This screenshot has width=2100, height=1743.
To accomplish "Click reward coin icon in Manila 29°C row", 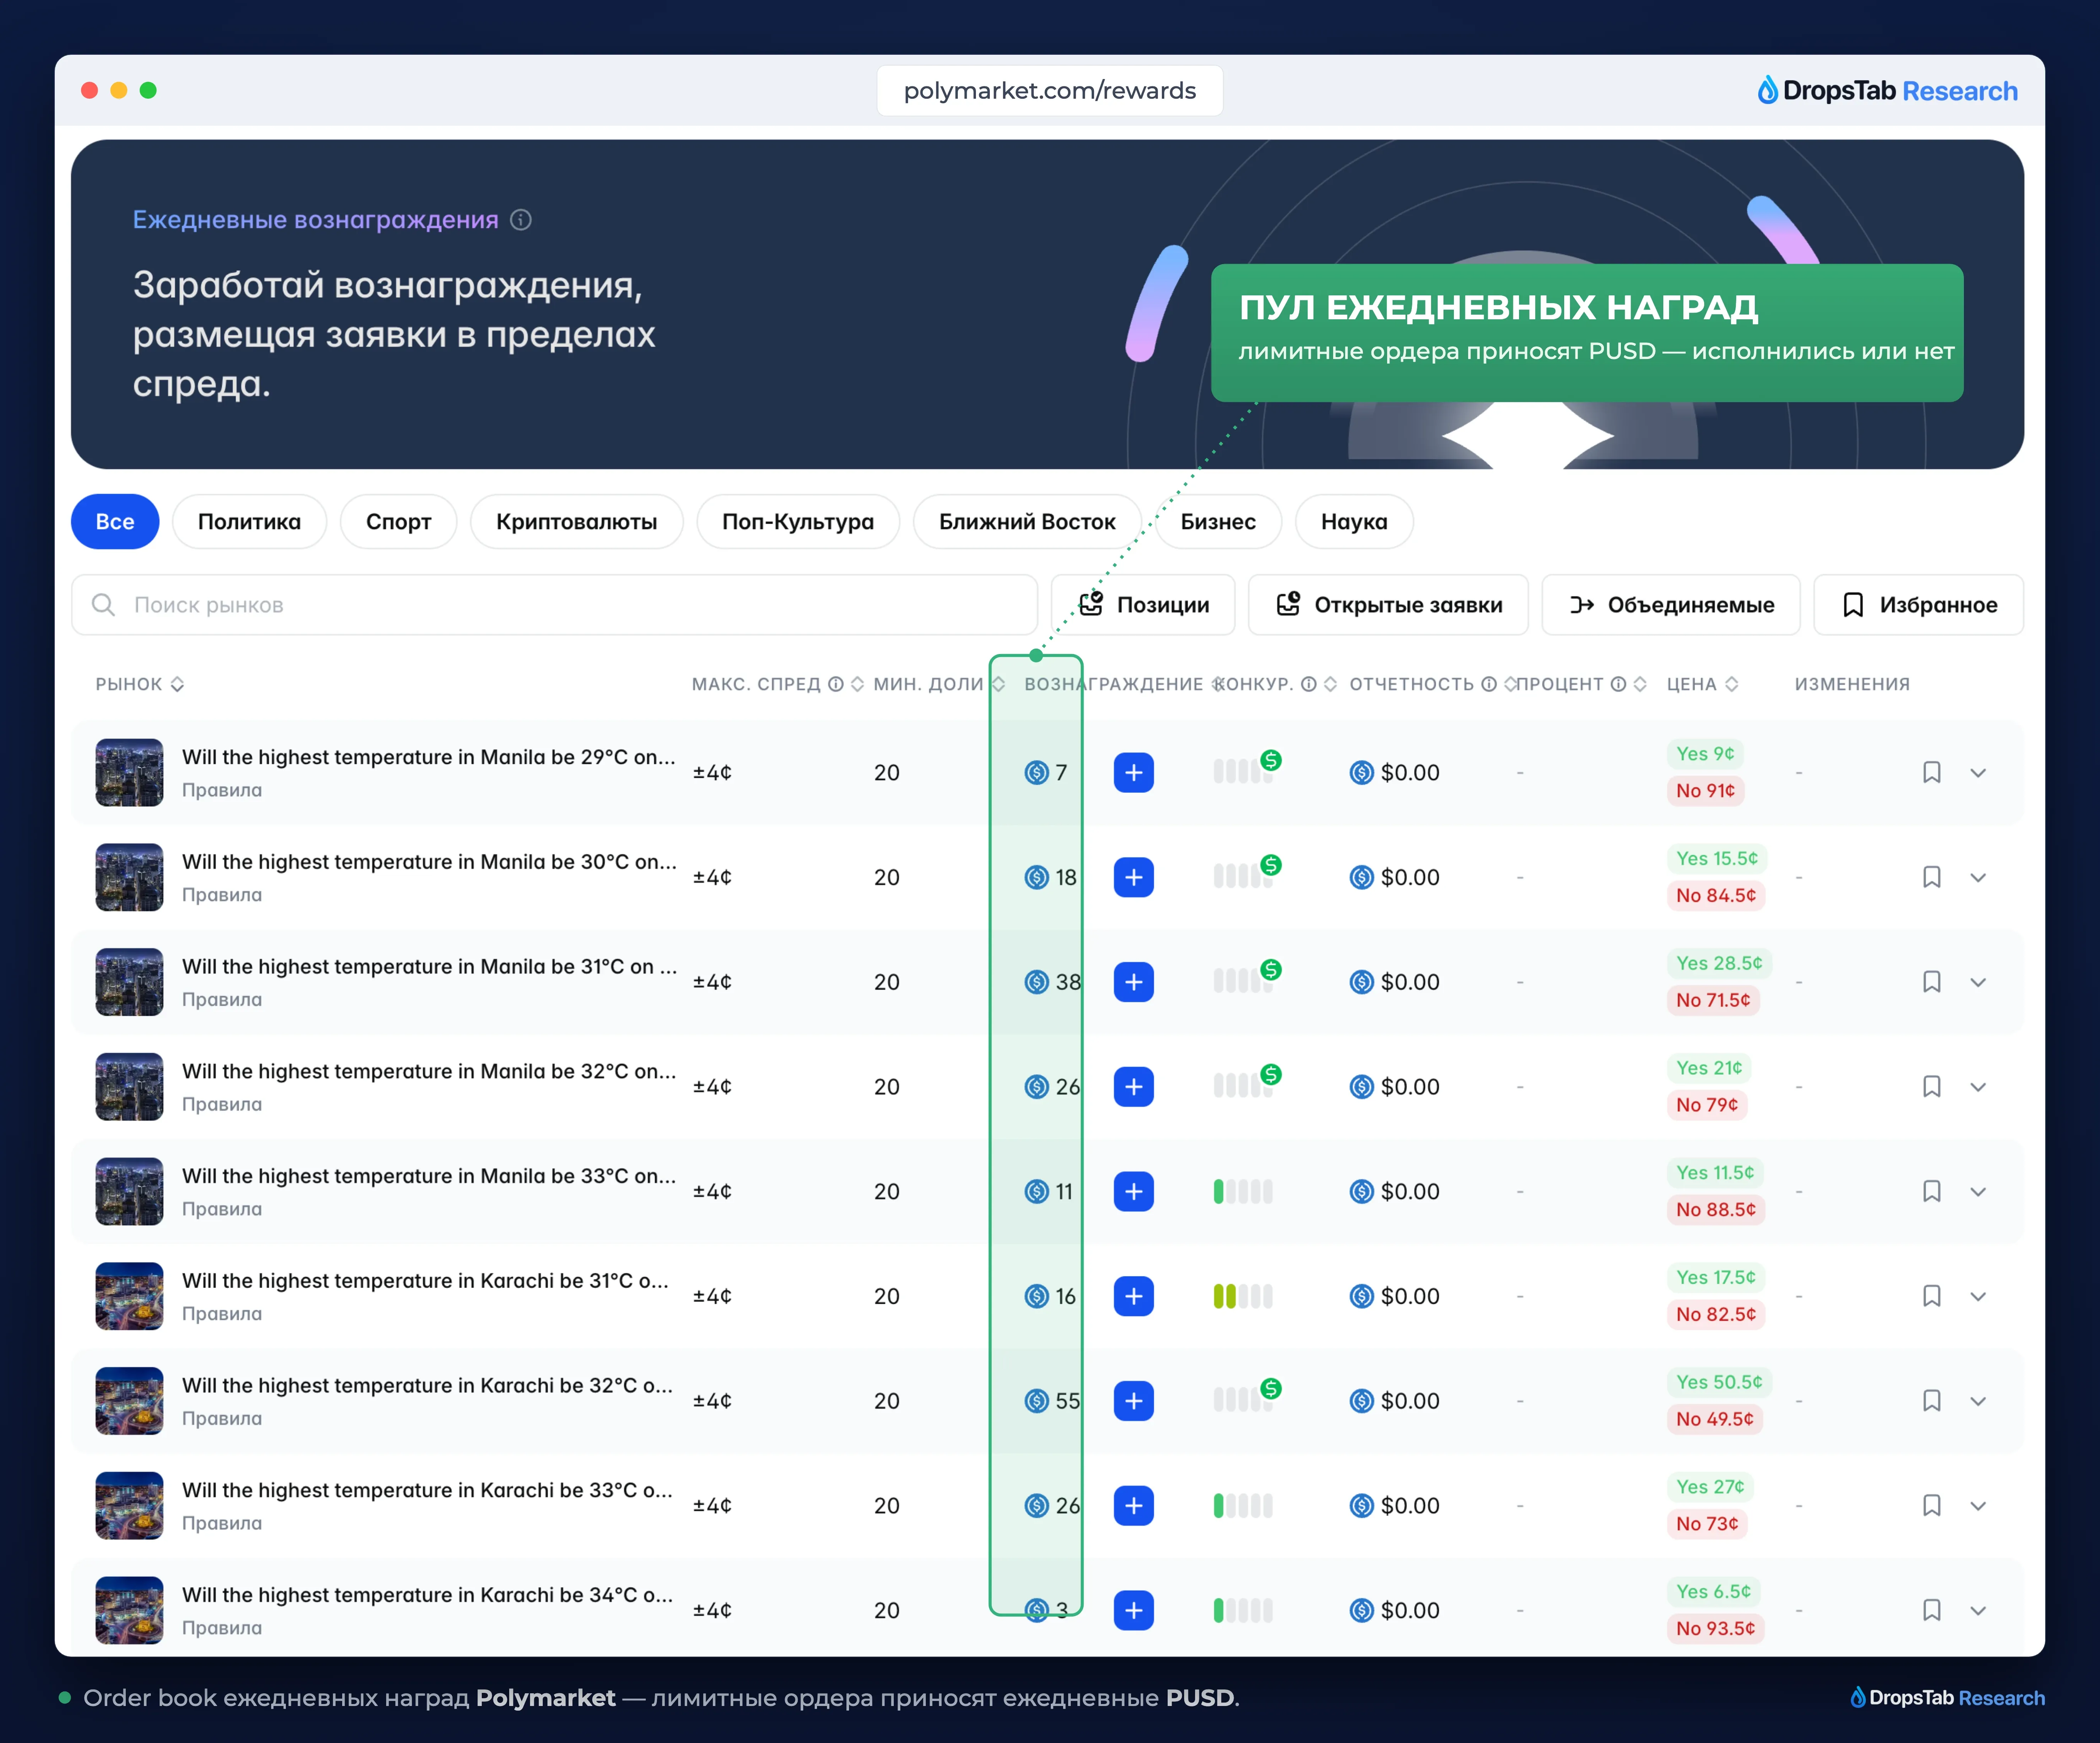I will tap(1037, 772).
